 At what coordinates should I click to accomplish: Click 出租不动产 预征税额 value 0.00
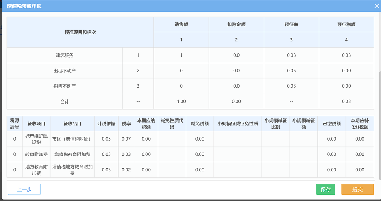click(x=346, y=71)
